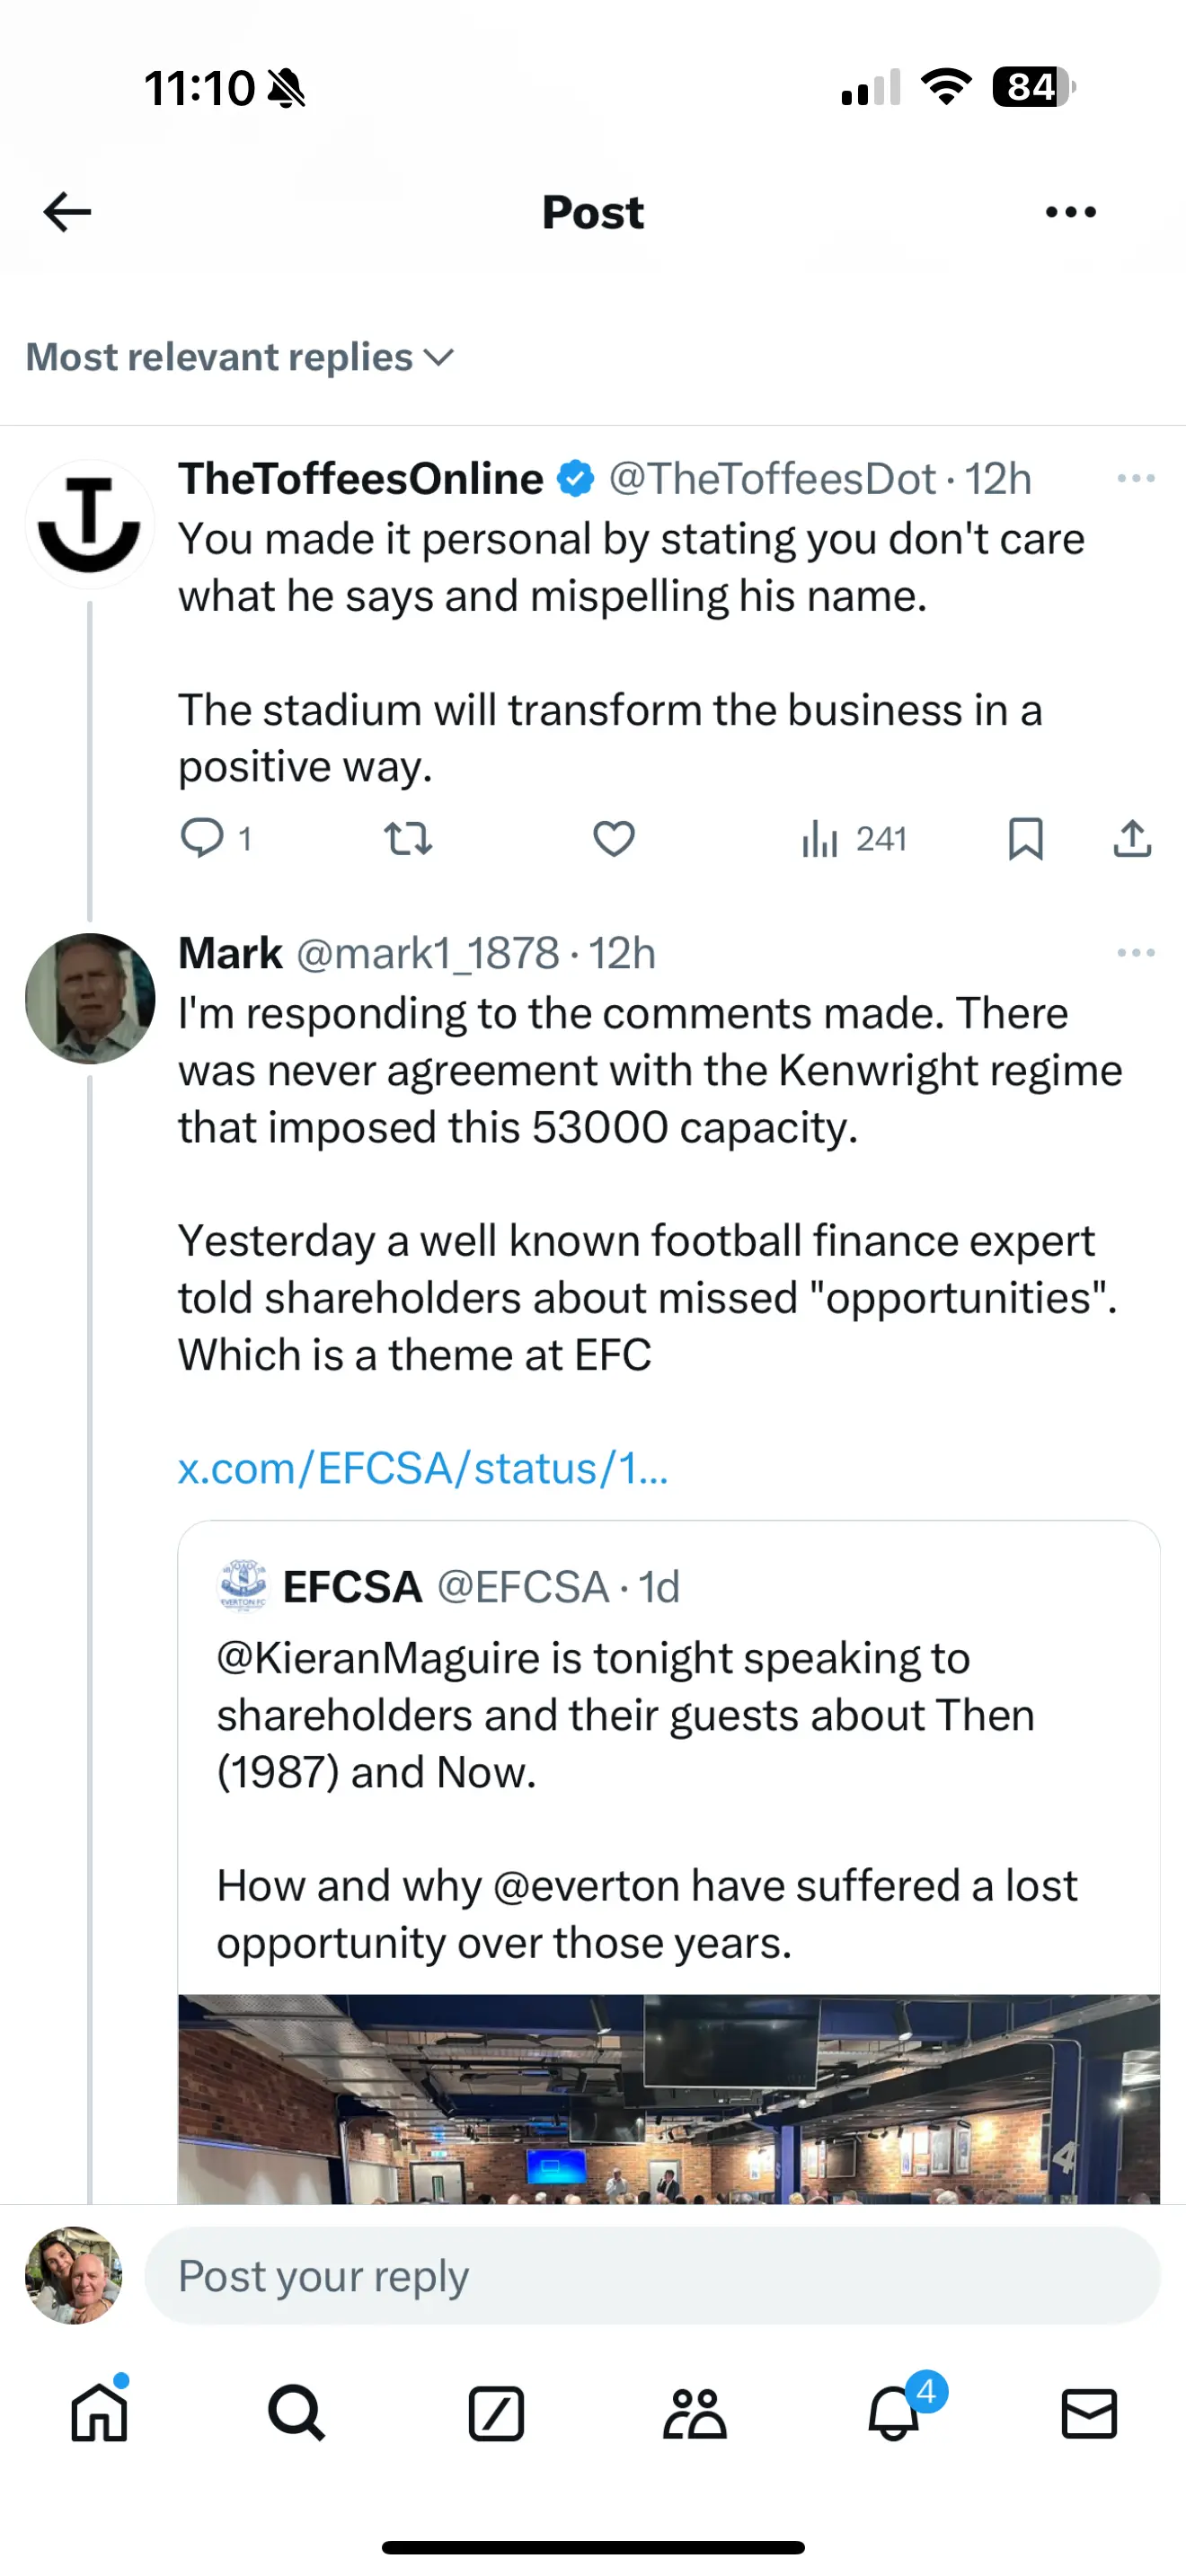This screenshot has width=1186, height=2576.
Task: Tap the back arrow icon
Action: [x=68, y=212]
